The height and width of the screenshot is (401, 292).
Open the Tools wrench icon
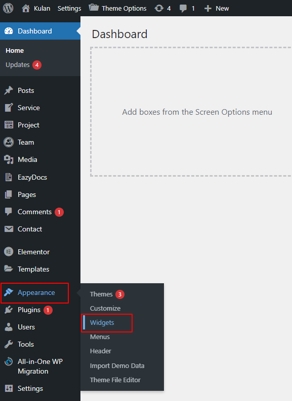[x=9, y=344]
